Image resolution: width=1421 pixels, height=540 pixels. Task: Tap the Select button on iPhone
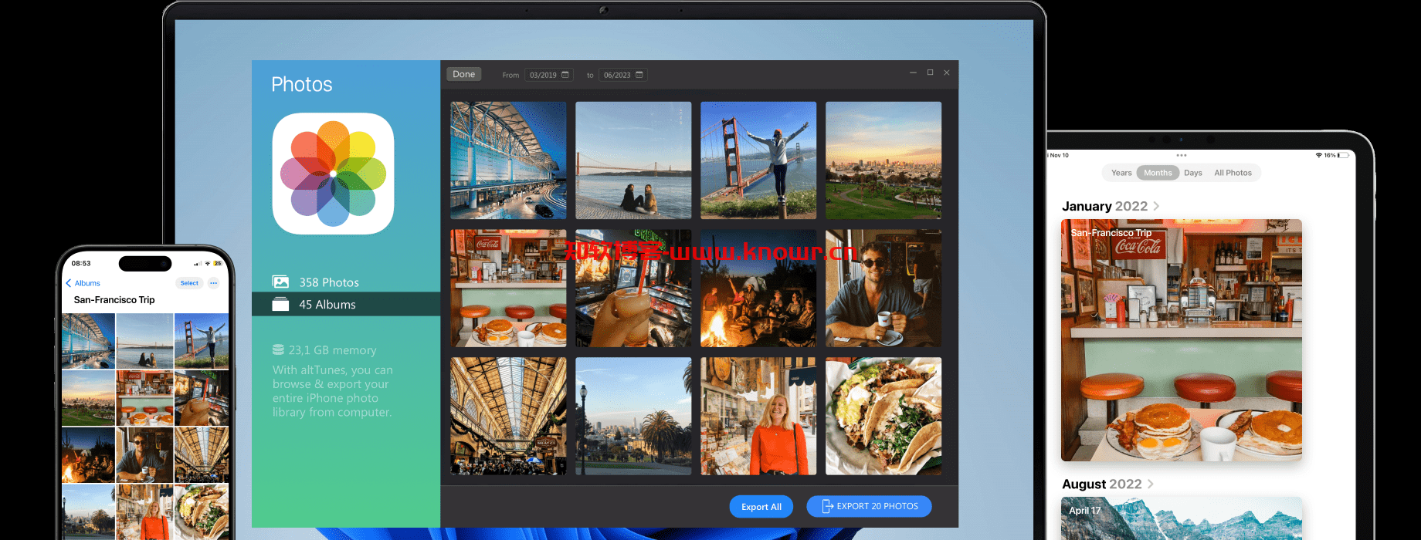[x=189, y=283]
